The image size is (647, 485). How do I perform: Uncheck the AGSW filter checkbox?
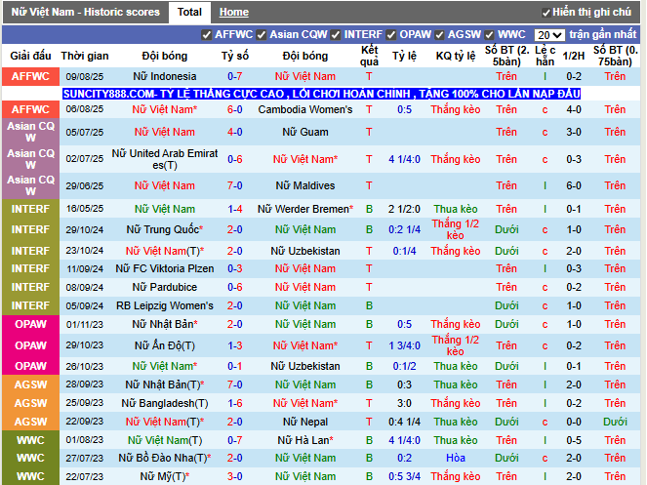pyautogui.click(x=439, y=35)
